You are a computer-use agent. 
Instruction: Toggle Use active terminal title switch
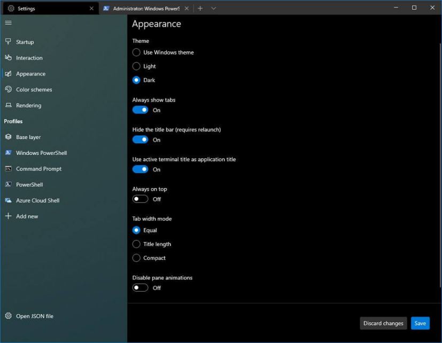[x=140, y=169]
